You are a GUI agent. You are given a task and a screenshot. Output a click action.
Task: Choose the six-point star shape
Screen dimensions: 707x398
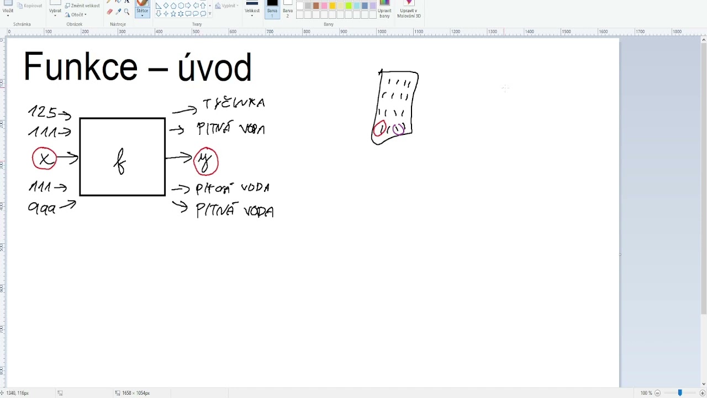tap(181, 13)
